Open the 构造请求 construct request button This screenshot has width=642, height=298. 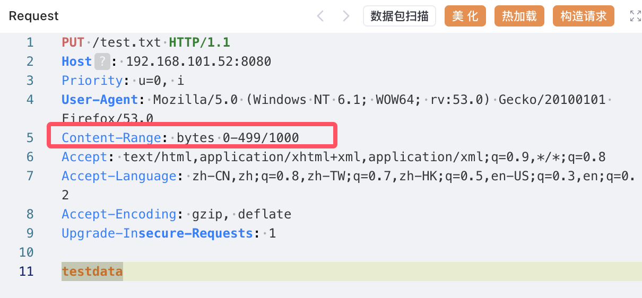point(583,16)
